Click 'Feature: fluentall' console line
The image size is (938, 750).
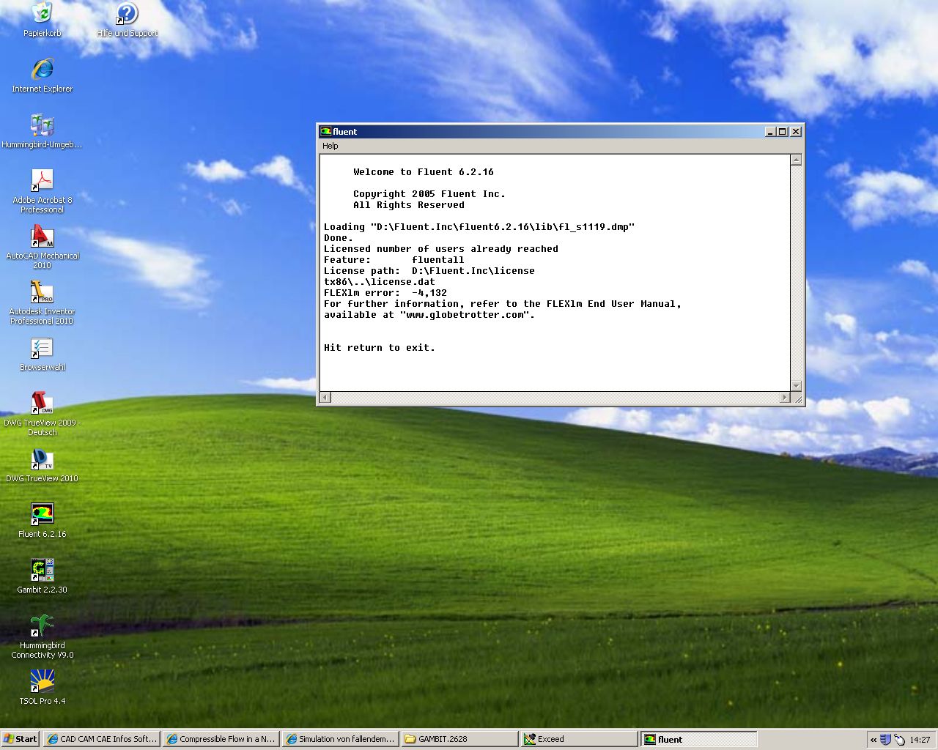394,260
